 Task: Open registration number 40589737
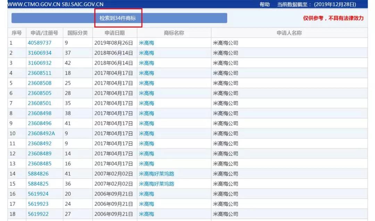tap(40, 43)
